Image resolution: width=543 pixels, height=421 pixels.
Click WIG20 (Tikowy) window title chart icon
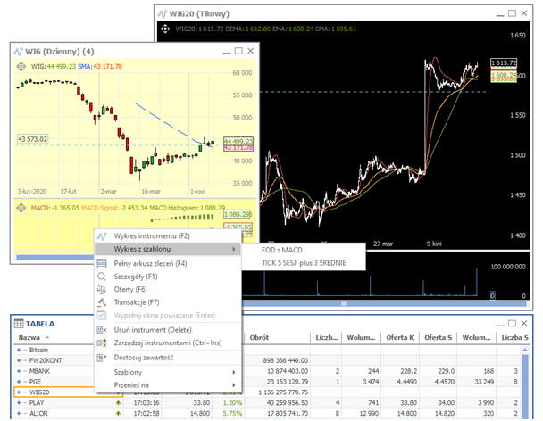click(x=162, y=14)
